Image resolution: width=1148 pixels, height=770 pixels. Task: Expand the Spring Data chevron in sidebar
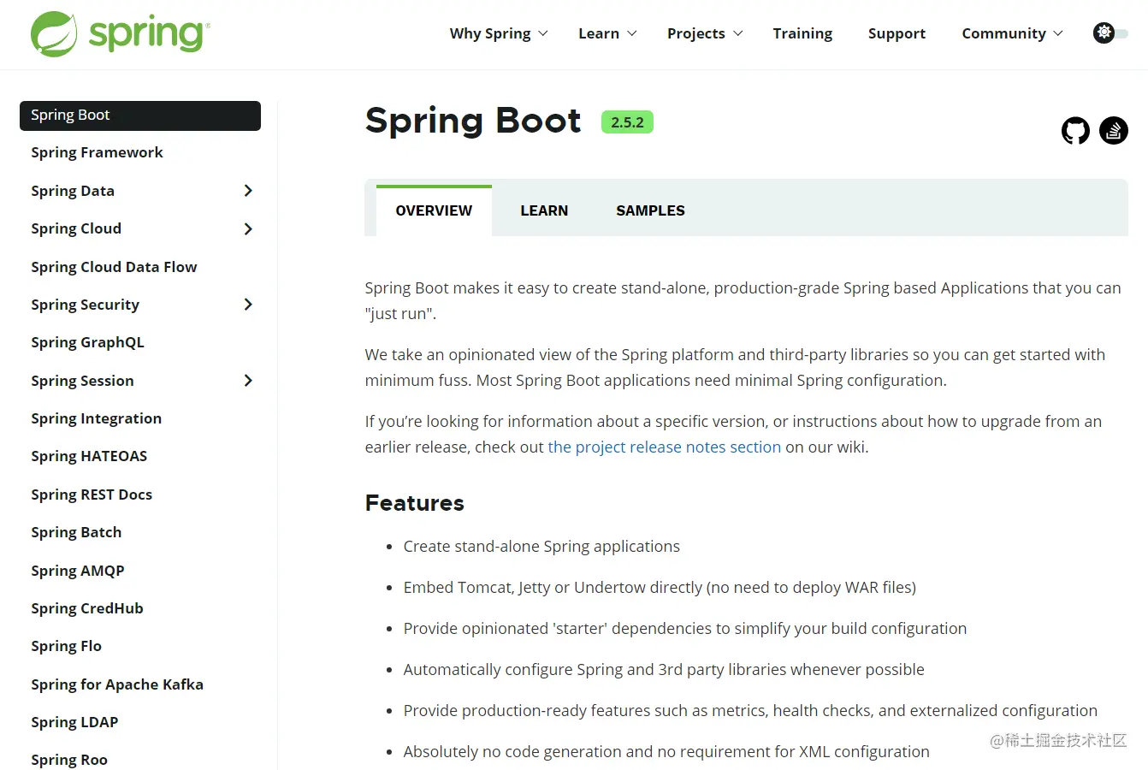(x=248, y=191)
